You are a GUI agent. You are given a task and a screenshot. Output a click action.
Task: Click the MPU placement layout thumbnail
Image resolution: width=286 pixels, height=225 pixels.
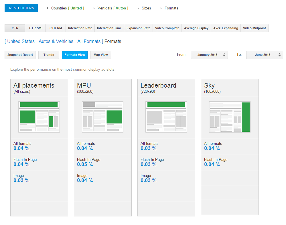click(102, 117)
